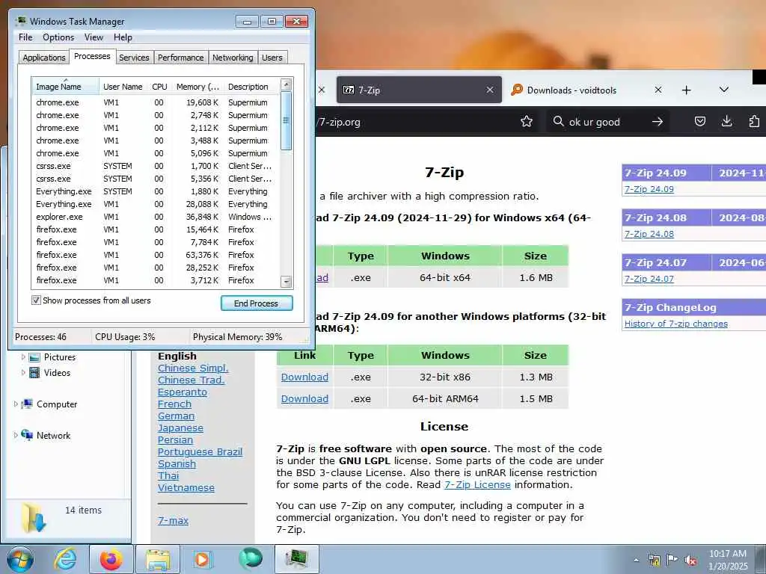The width and height of the screenshot is (766, 574).
Task: Select explorer.exe process row
Action: coord(156,217)
